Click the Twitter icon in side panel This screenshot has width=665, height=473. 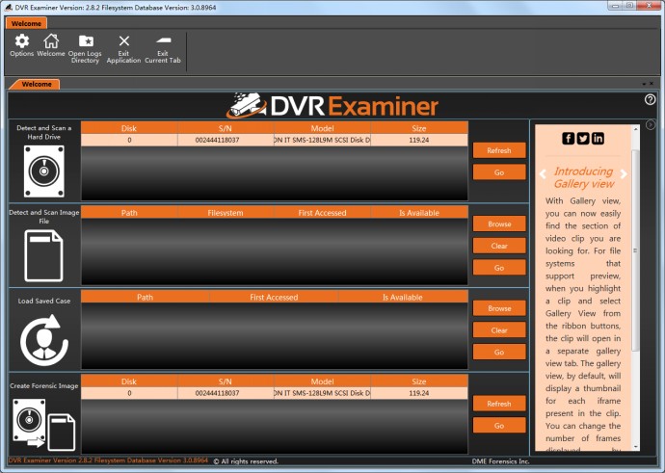point(583,138)
